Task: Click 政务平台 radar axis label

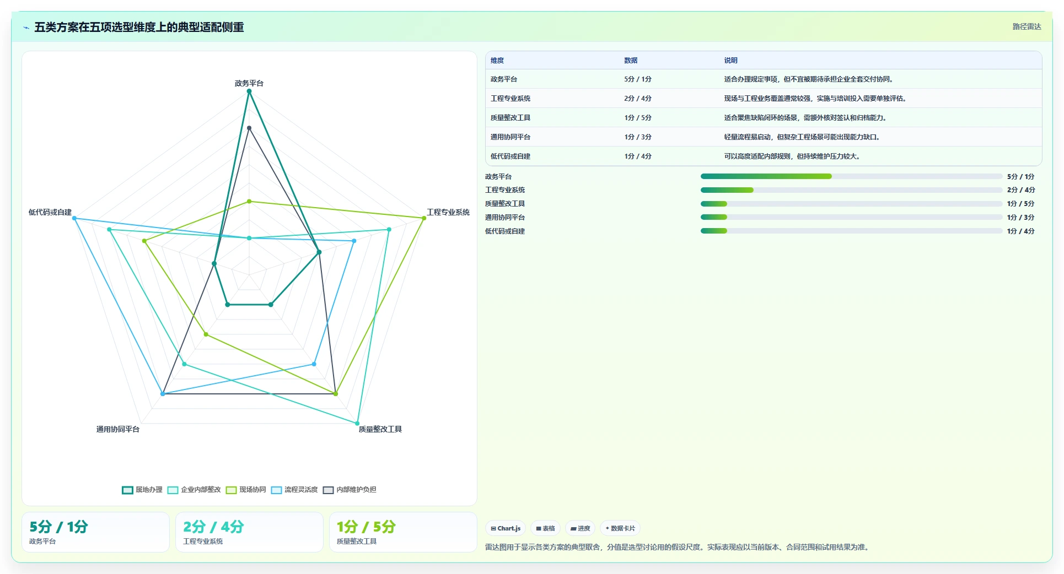Action: 249,83
